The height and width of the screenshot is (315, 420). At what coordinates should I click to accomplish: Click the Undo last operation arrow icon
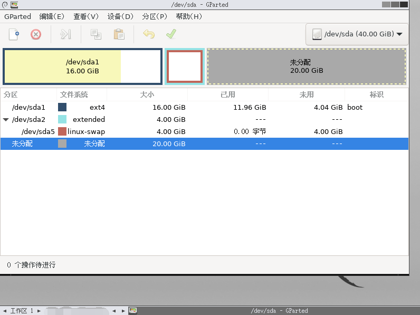pos(149,34)
